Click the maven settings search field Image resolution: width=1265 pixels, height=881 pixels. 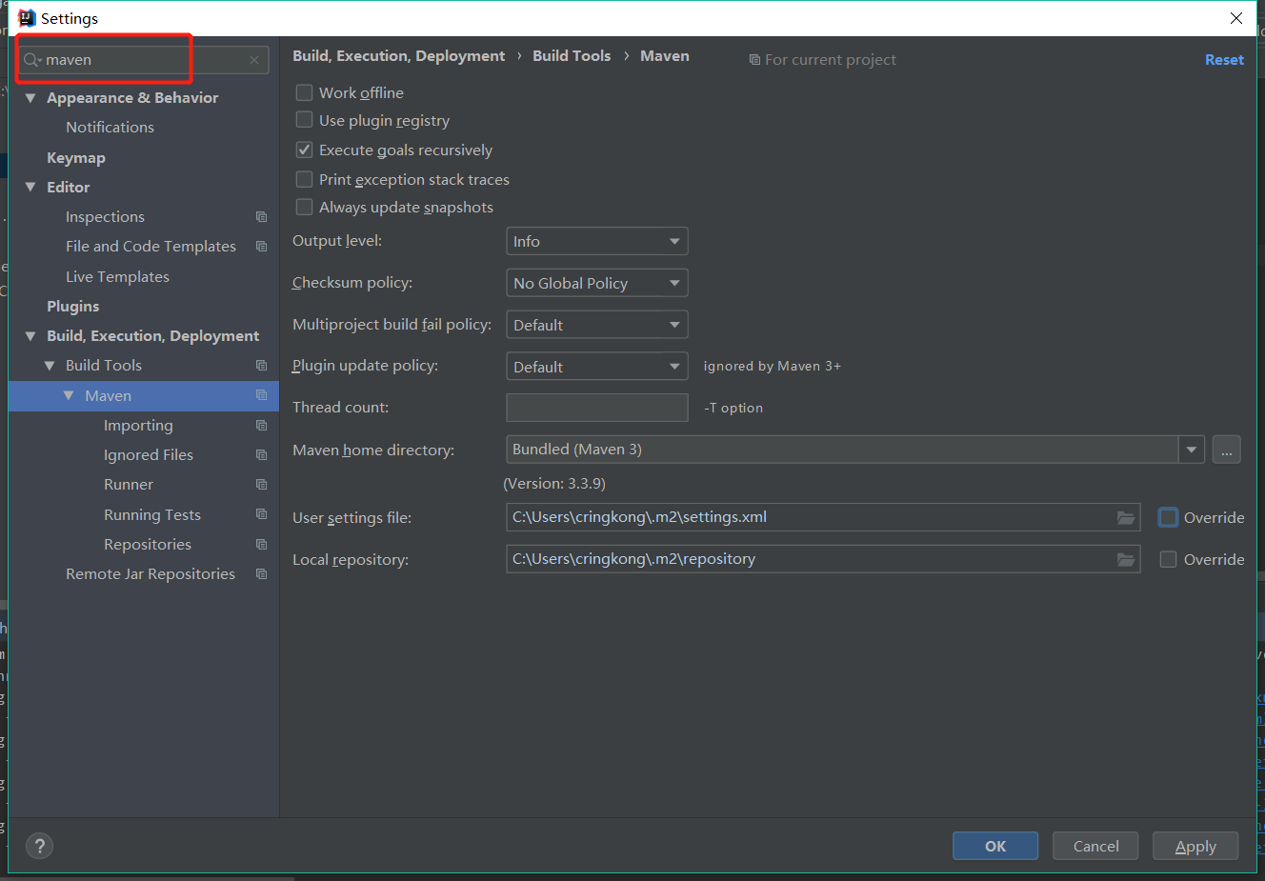pos(143,60)
